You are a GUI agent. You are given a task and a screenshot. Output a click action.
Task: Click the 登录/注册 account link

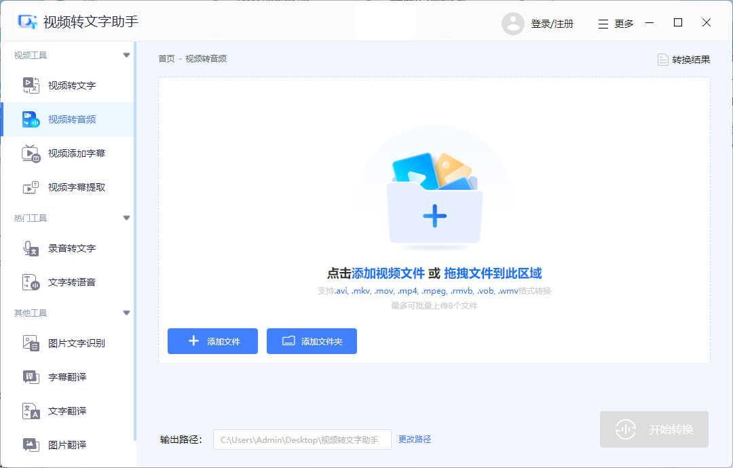coord(553,23)
